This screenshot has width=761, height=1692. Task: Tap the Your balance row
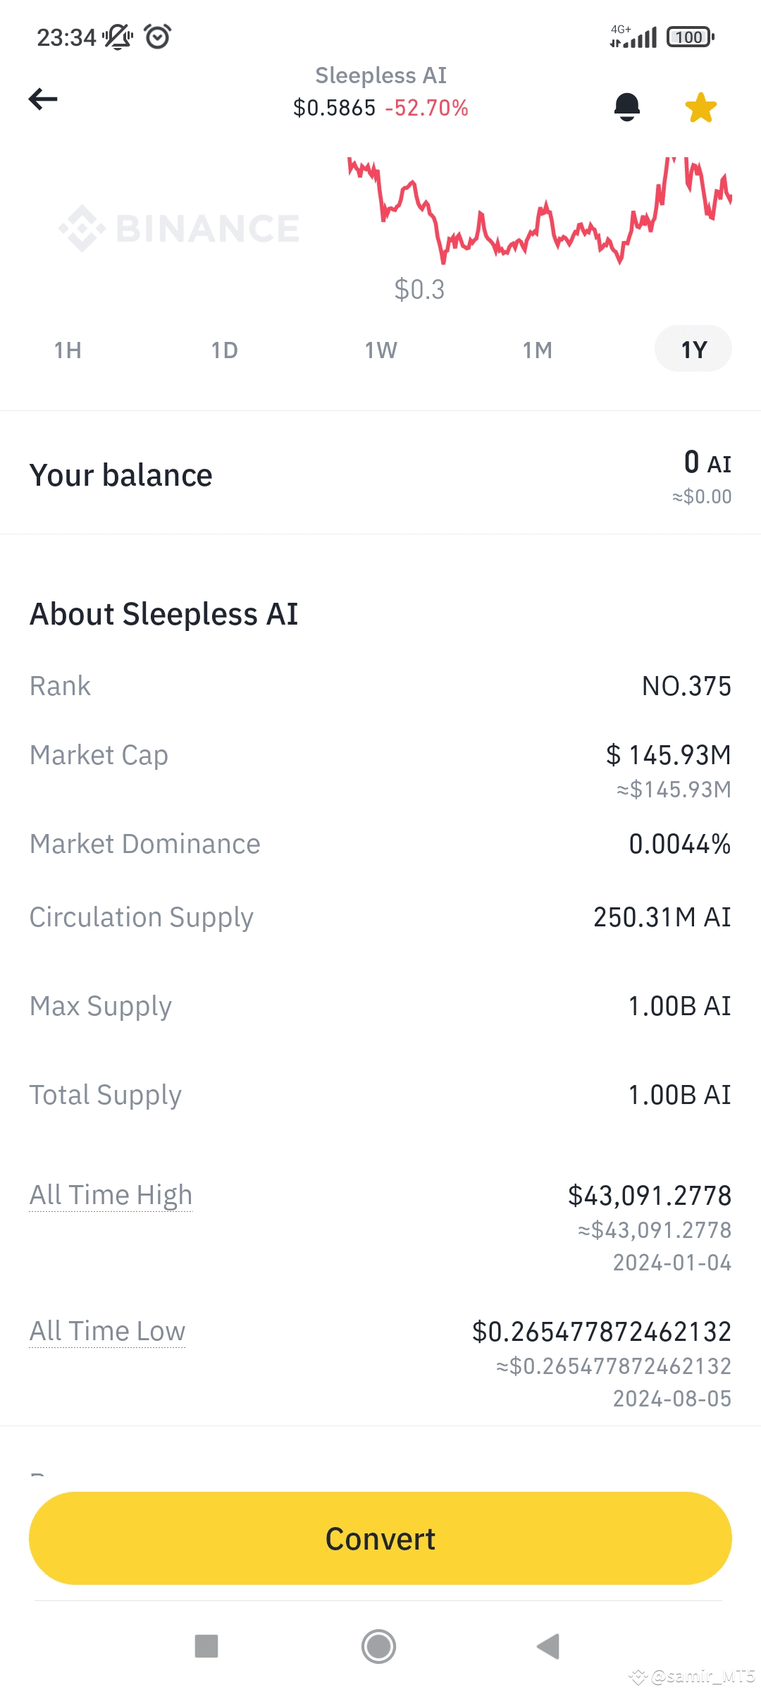(380, 476)
